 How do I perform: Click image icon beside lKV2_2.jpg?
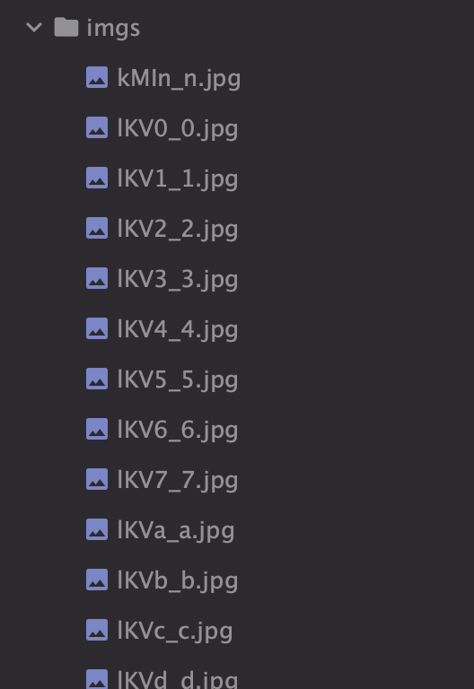[x=97, y=228]
